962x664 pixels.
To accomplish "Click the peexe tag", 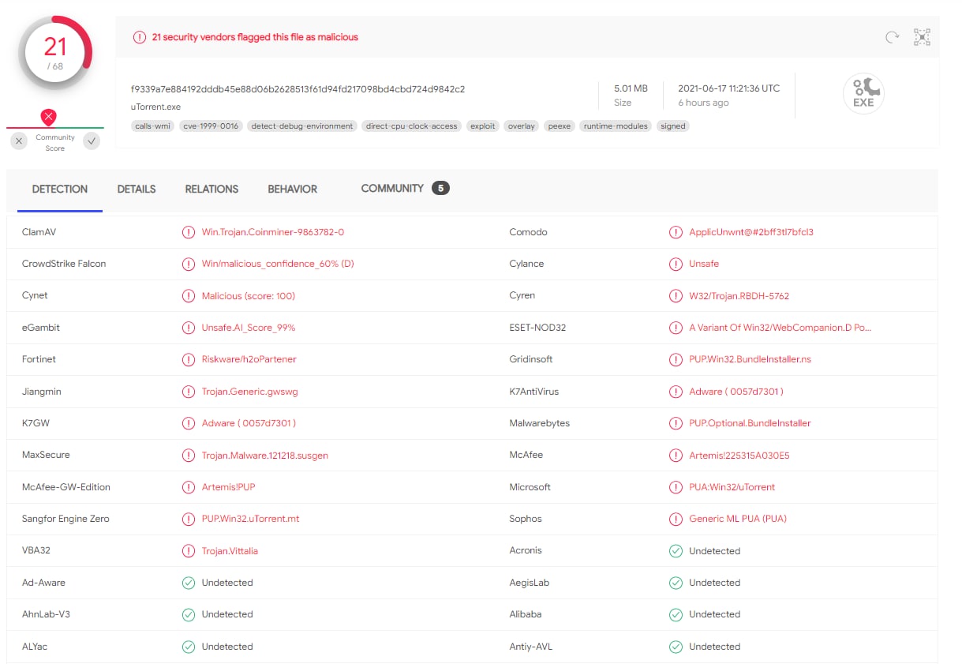I will (x=560, y=126).
